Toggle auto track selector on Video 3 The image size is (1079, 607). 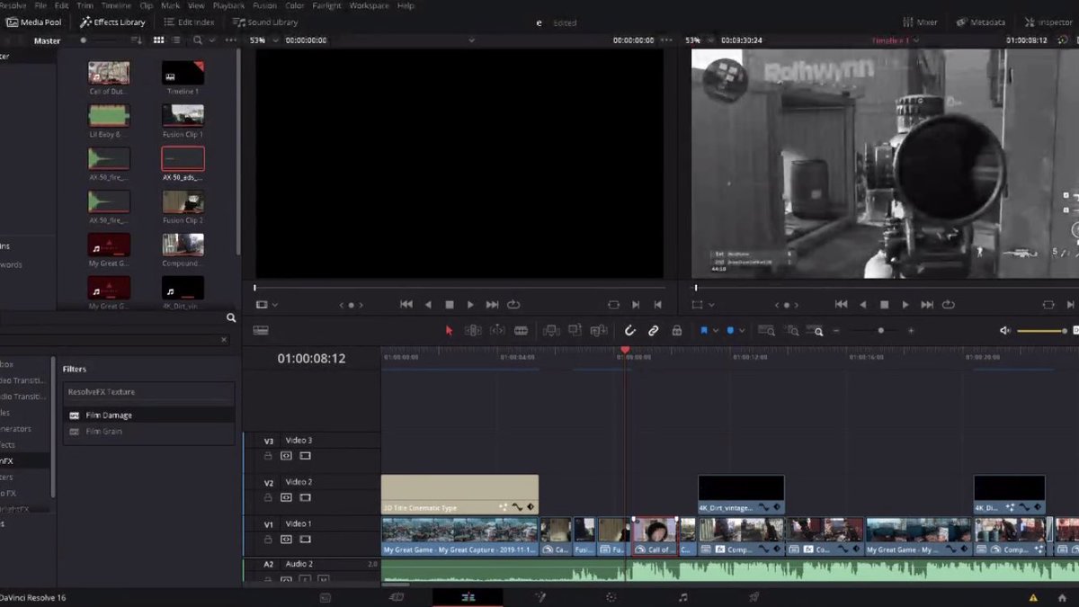tap(286, 456)
